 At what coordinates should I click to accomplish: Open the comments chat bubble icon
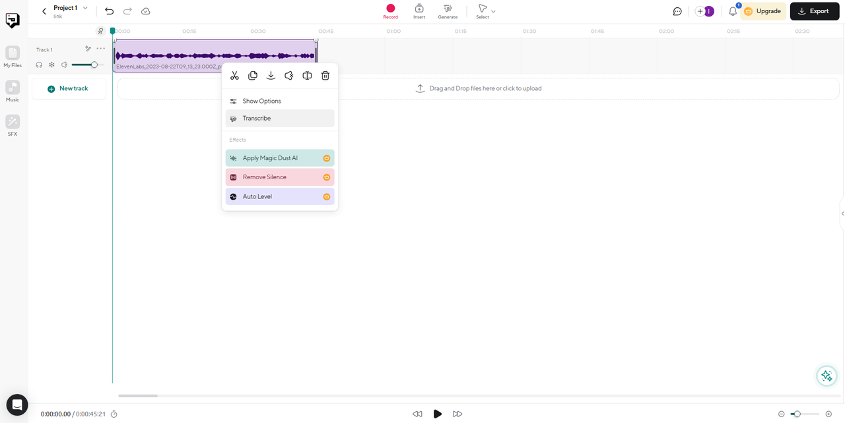point(677,11)
